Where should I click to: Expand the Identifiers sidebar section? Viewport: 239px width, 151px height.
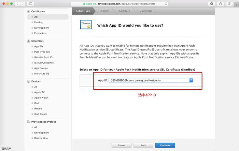point(37,41)
